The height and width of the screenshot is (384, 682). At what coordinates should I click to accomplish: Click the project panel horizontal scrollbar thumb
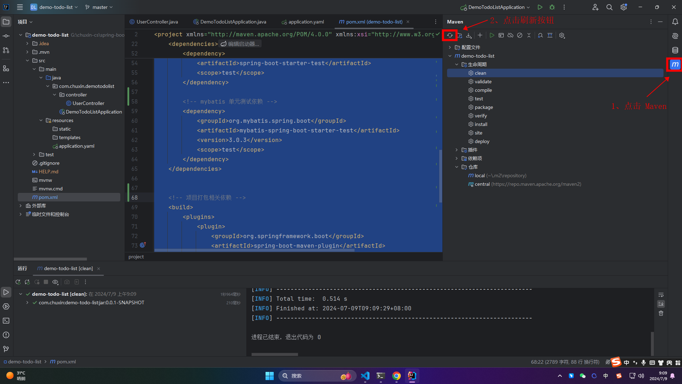50,259
